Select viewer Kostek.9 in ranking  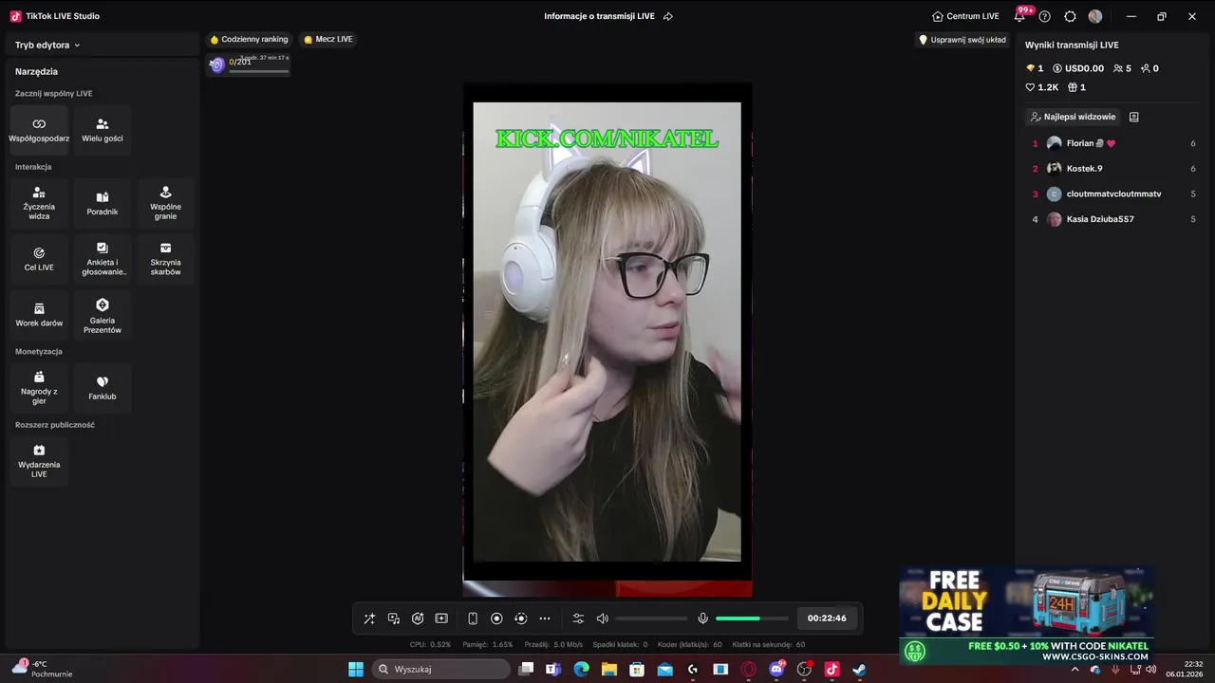click(1114, 169)
